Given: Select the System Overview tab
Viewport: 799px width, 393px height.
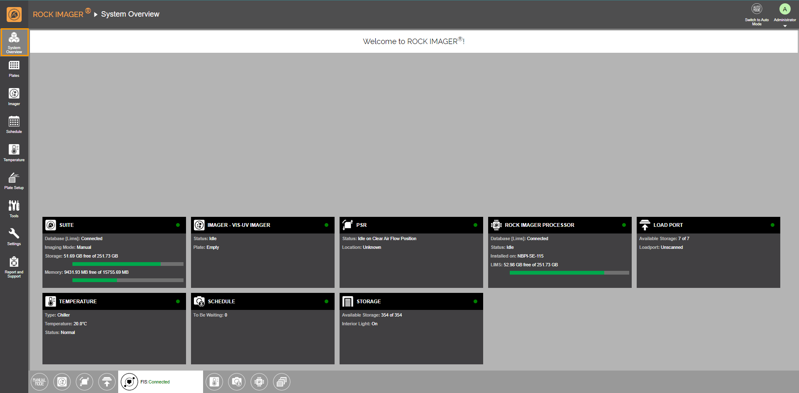Looking at the screenshot, I should pos(14,42).
